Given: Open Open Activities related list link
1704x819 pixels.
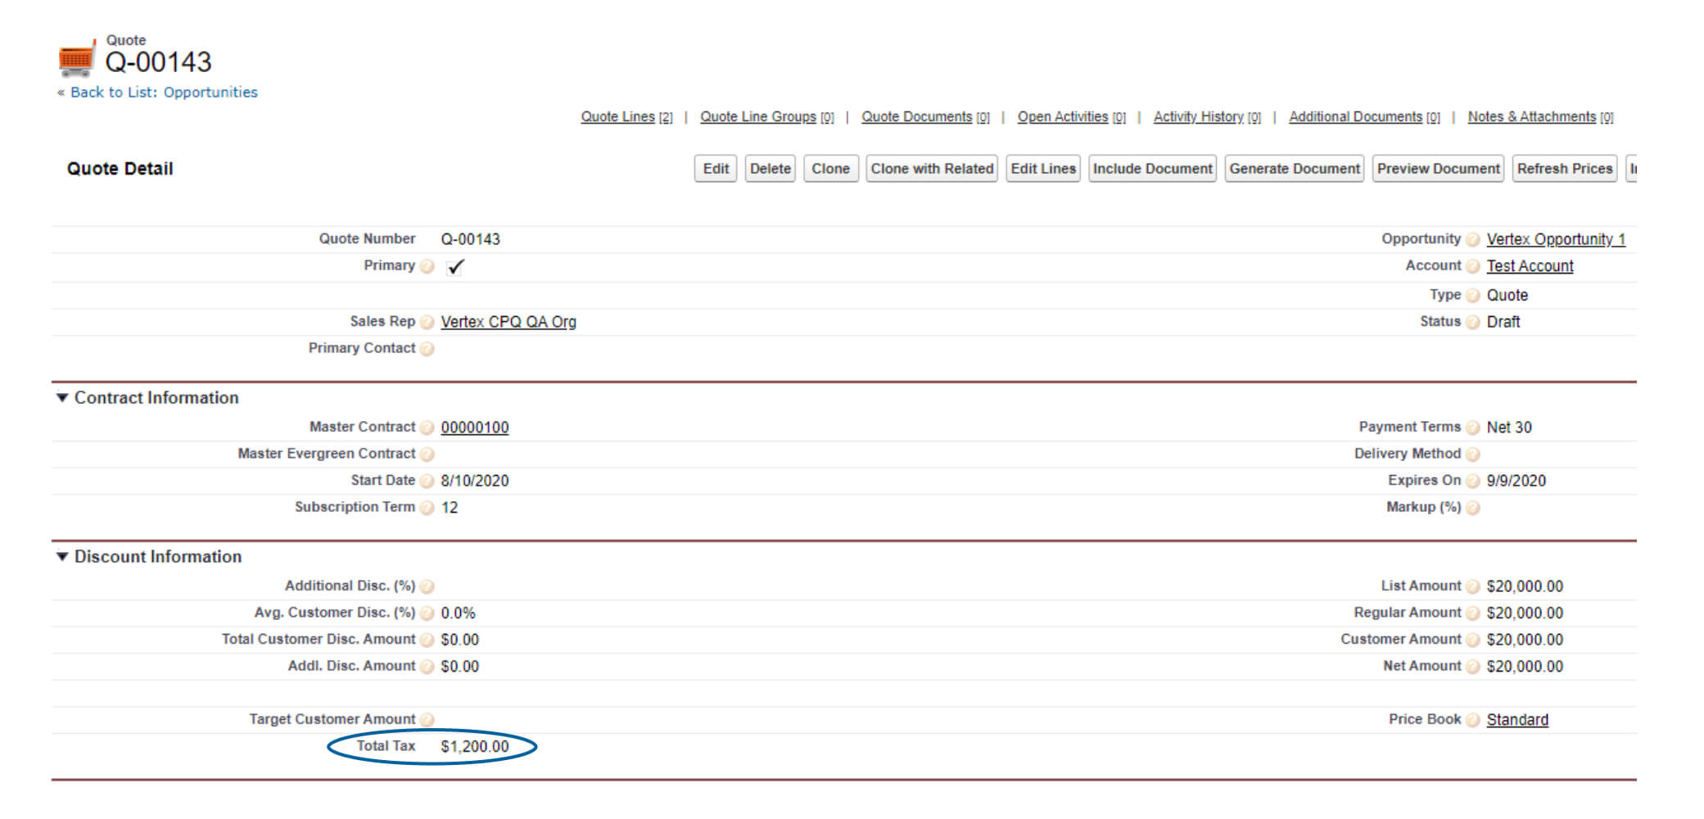Looking at the screenshot, I should (x=1071, y=117).
